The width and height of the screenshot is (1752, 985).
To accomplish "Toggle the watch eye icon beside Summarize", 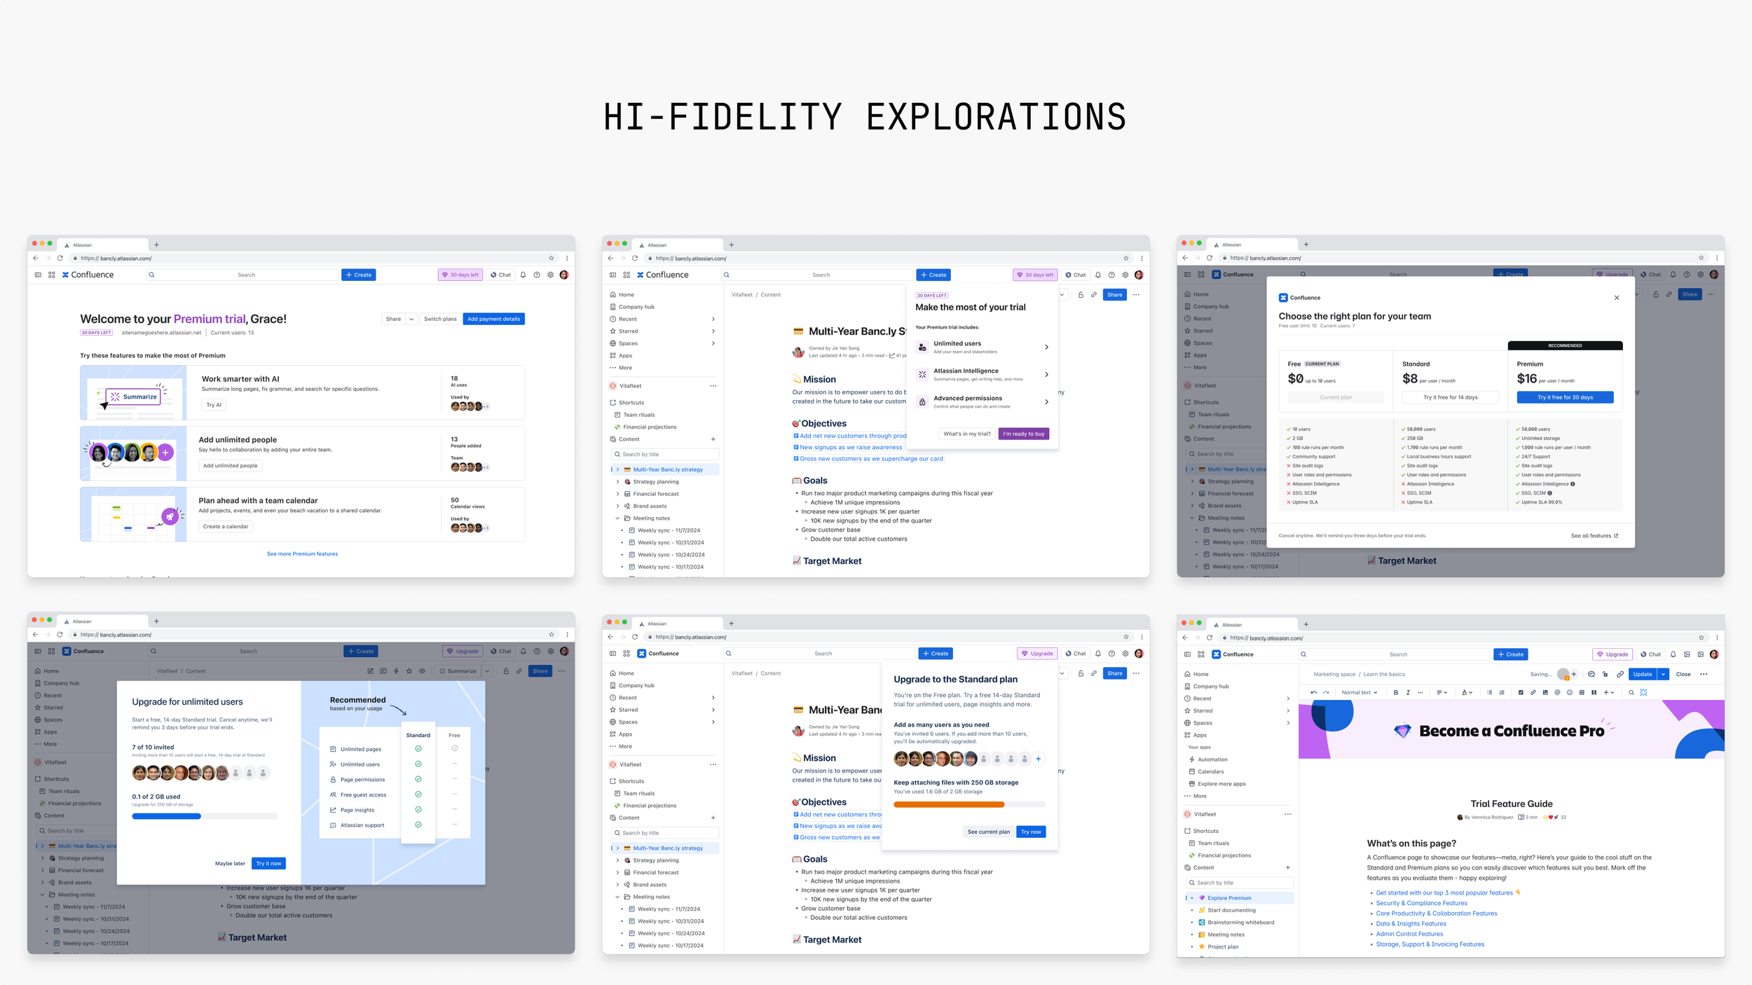I will (x=422, y=671).
